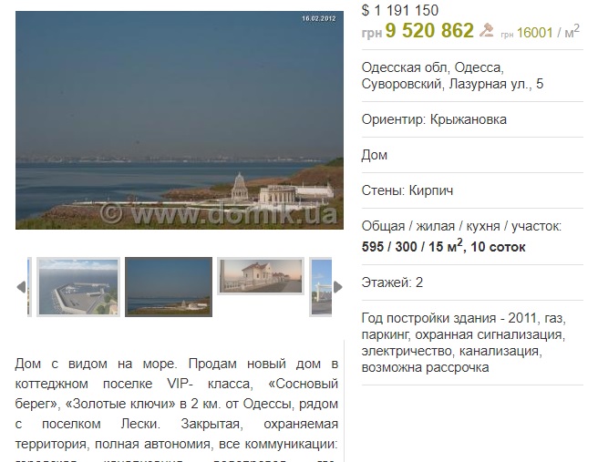The width and height of the screenshot is (598, 462).
Task: Open the marina aerial view thumbnail
Action: pyautogui.click(x=78, y=287)
